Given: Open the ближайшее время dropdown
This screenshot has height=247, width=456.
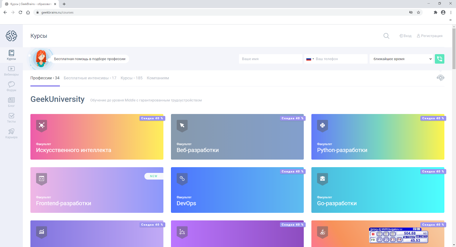Looking at the screenshot, I should pos(401,59).
